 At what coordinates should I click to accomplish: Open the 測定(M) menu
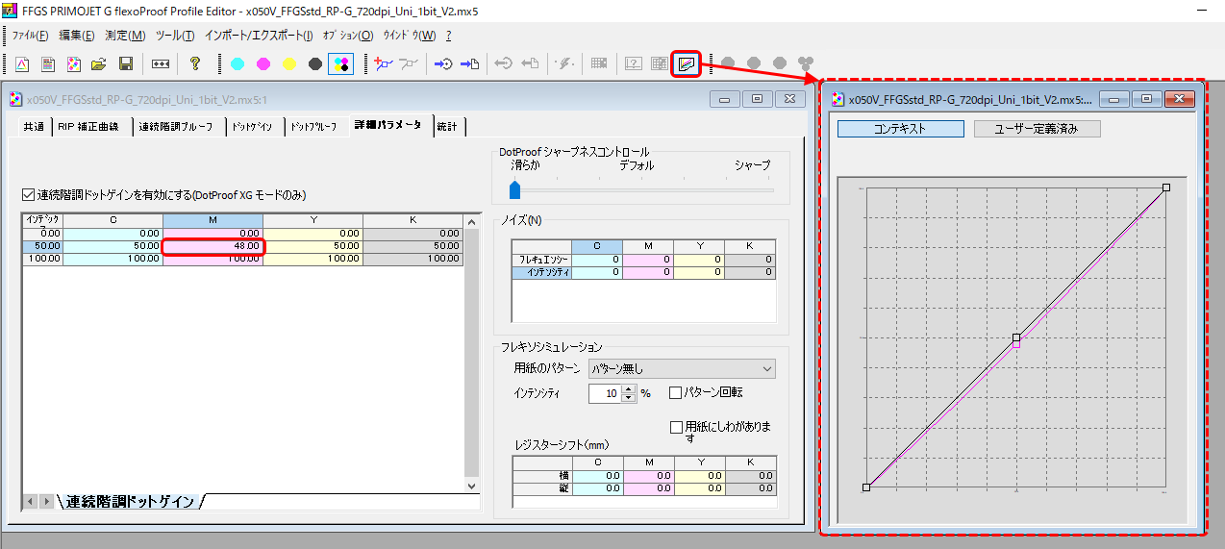click(x=125, y=36)
